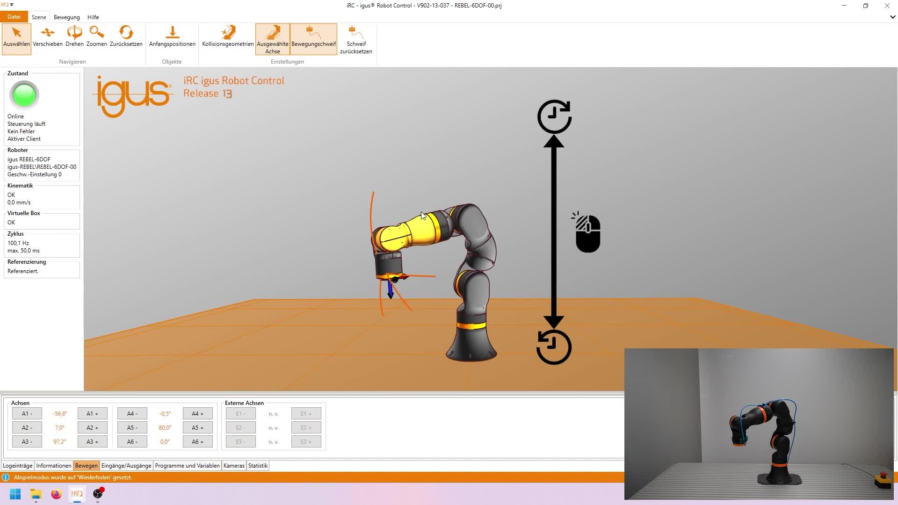Open the Eingänge/Ausgänge tab
The width and height of the screenshot is (898, 505).
126,466
